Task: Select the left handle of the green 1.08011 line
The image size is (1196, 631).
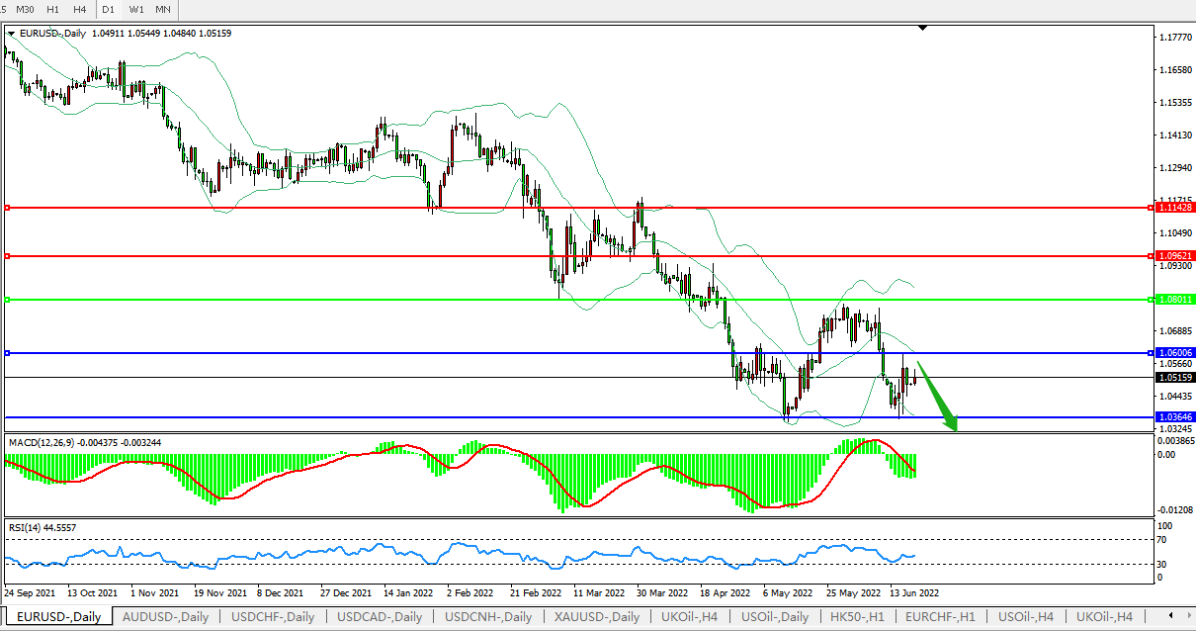Action: click(7, 299)
